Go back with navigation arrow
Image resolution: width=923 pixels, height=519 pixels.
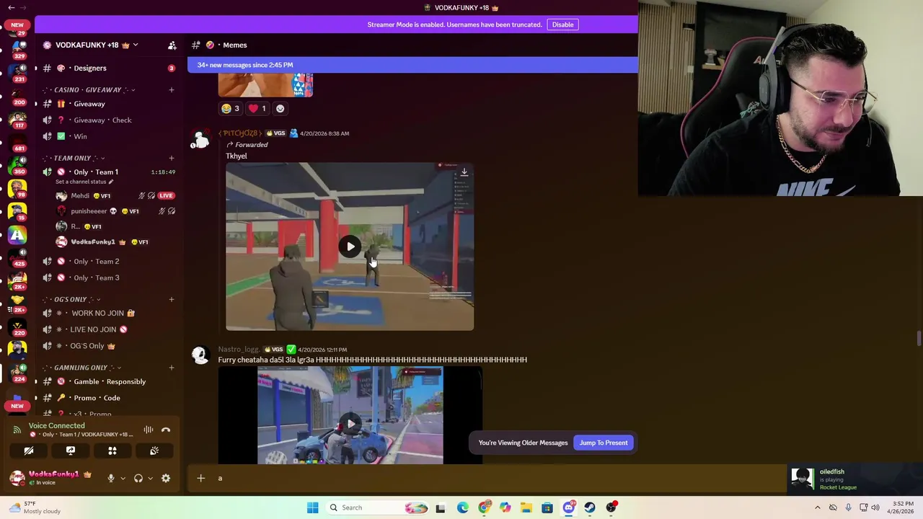pyautogui.click(x=11, y=7)
